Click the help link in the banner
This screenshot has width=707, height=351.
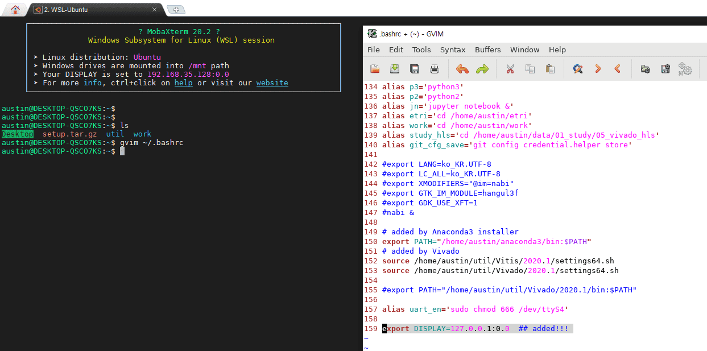(x=183, y=83)
